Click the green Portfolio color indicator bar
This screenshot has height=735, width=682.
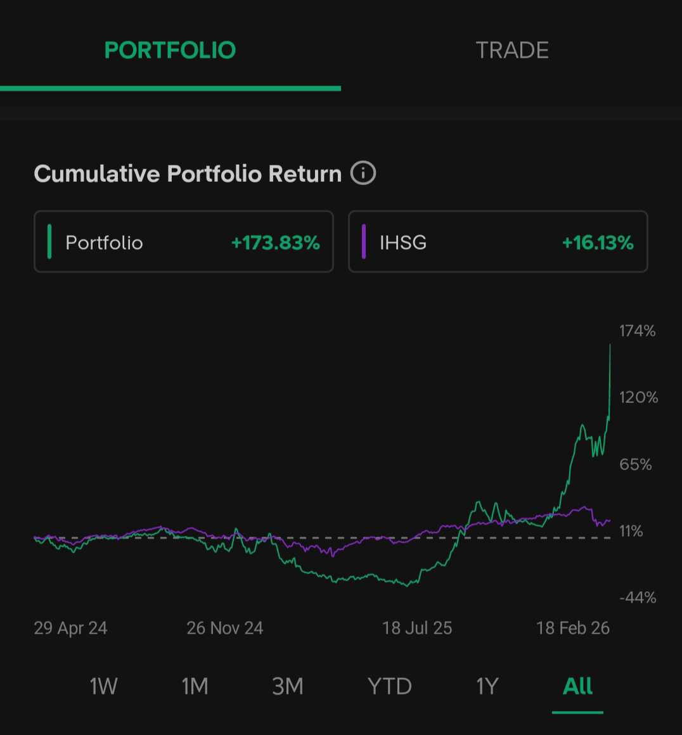tap(49, 242)
